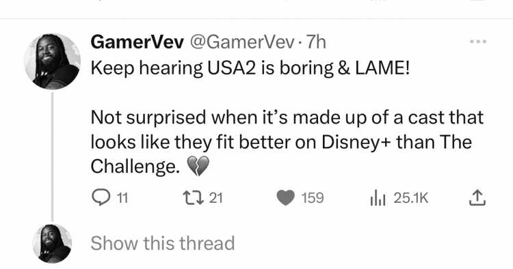Image resolution: width=513 pixels, height=269 pixels.
Task: Like the tweet with the heart icon
Action: (286, 198)
